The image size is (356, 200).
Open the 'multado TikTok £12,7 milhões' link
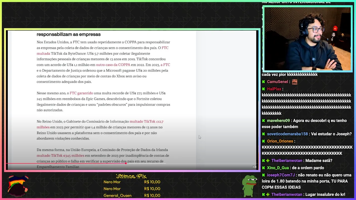point(100,124)
